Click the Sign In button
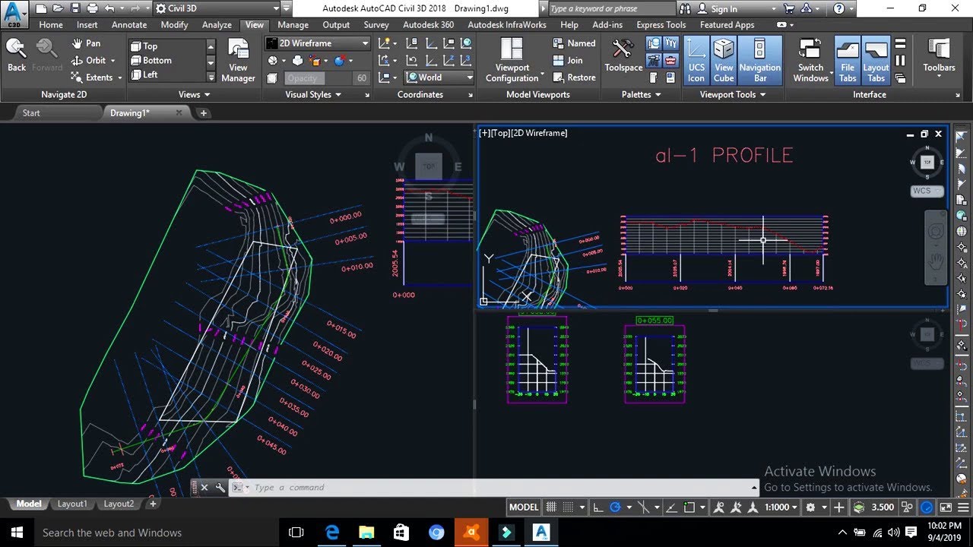 tap(724, 8)
